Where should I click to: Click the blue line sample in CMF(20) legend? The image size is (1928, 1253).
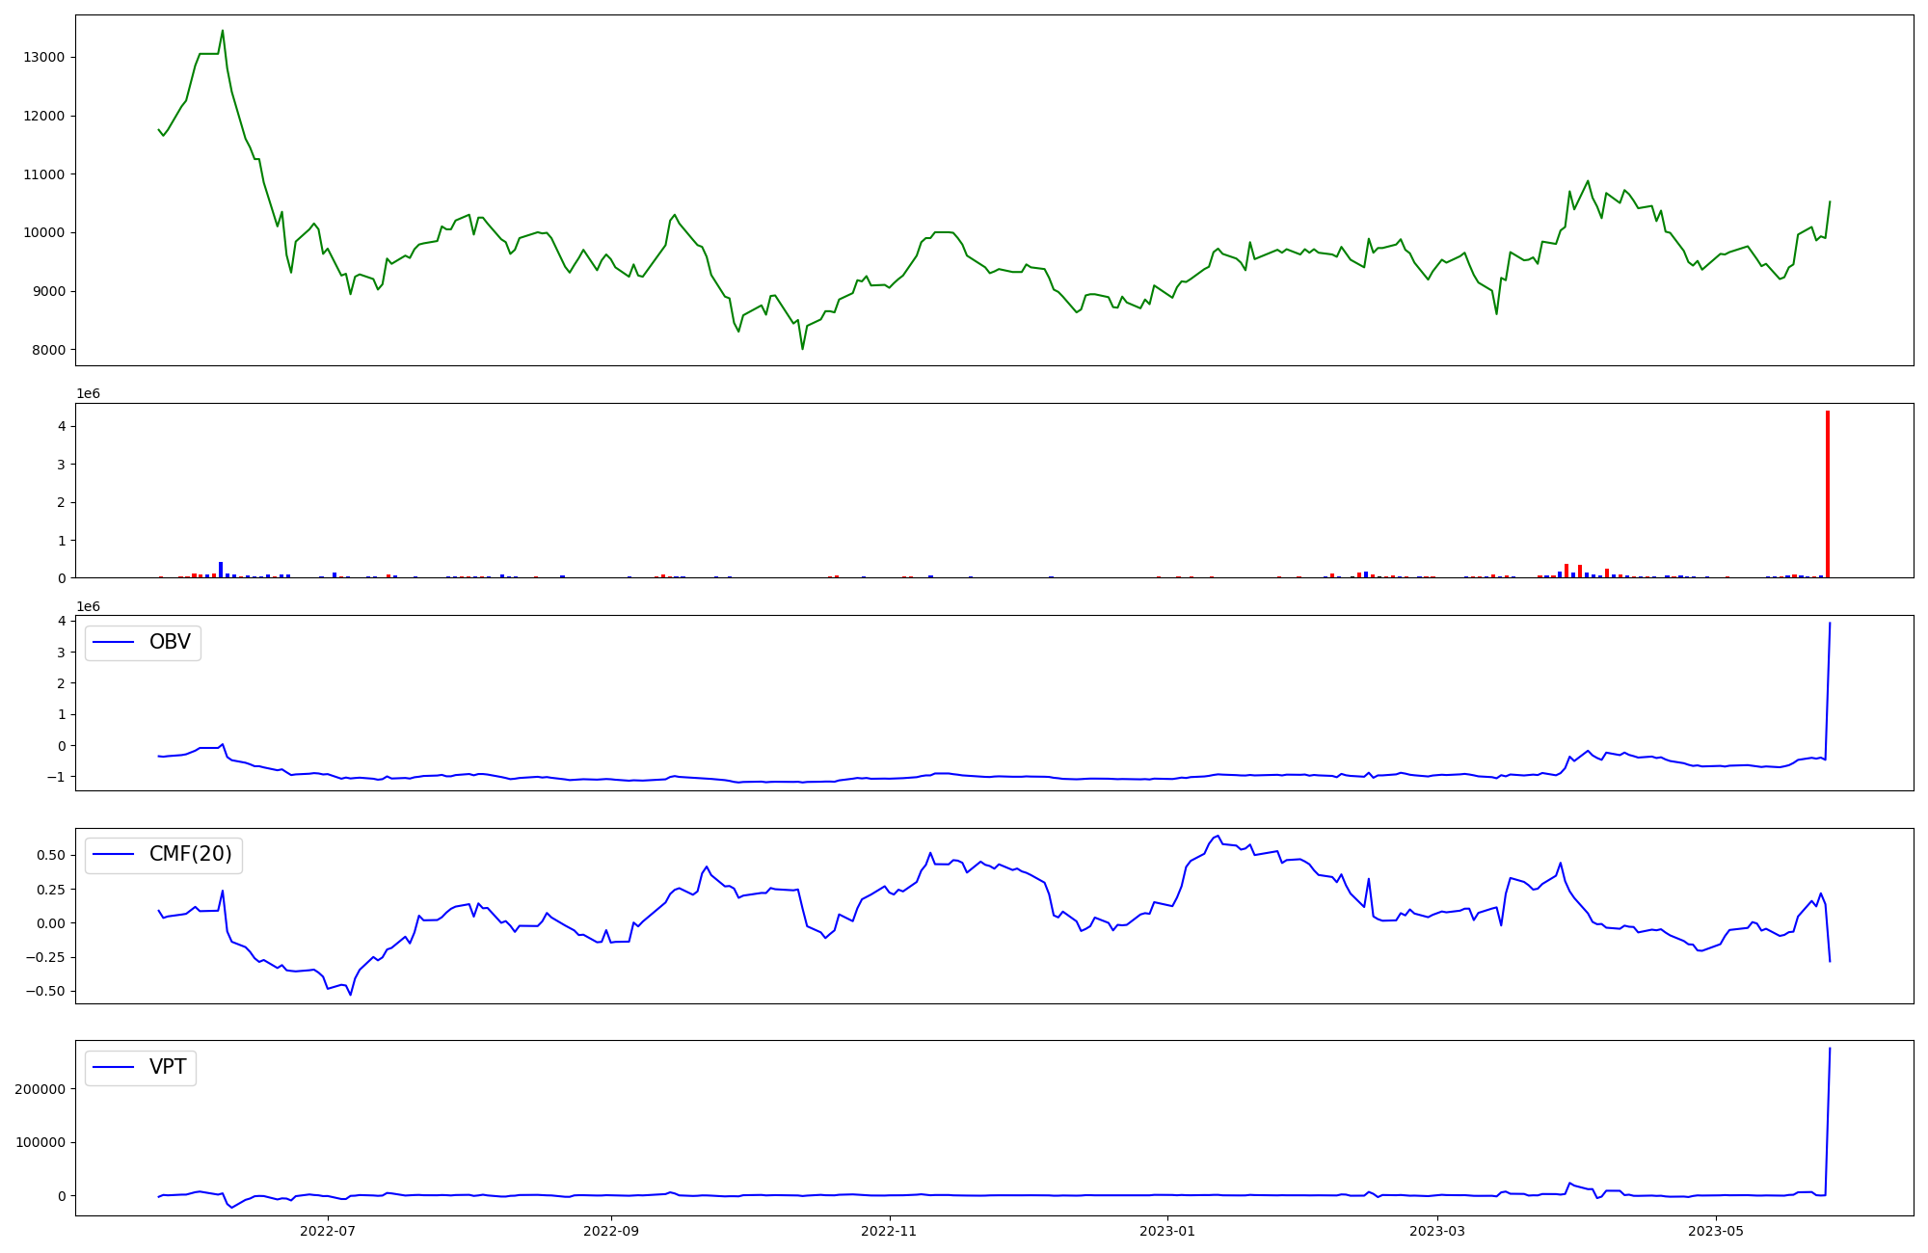114,855
